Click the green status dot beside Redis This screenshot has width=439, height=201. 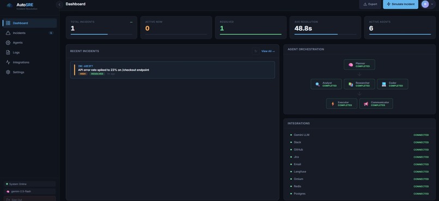tap(291, 186)
